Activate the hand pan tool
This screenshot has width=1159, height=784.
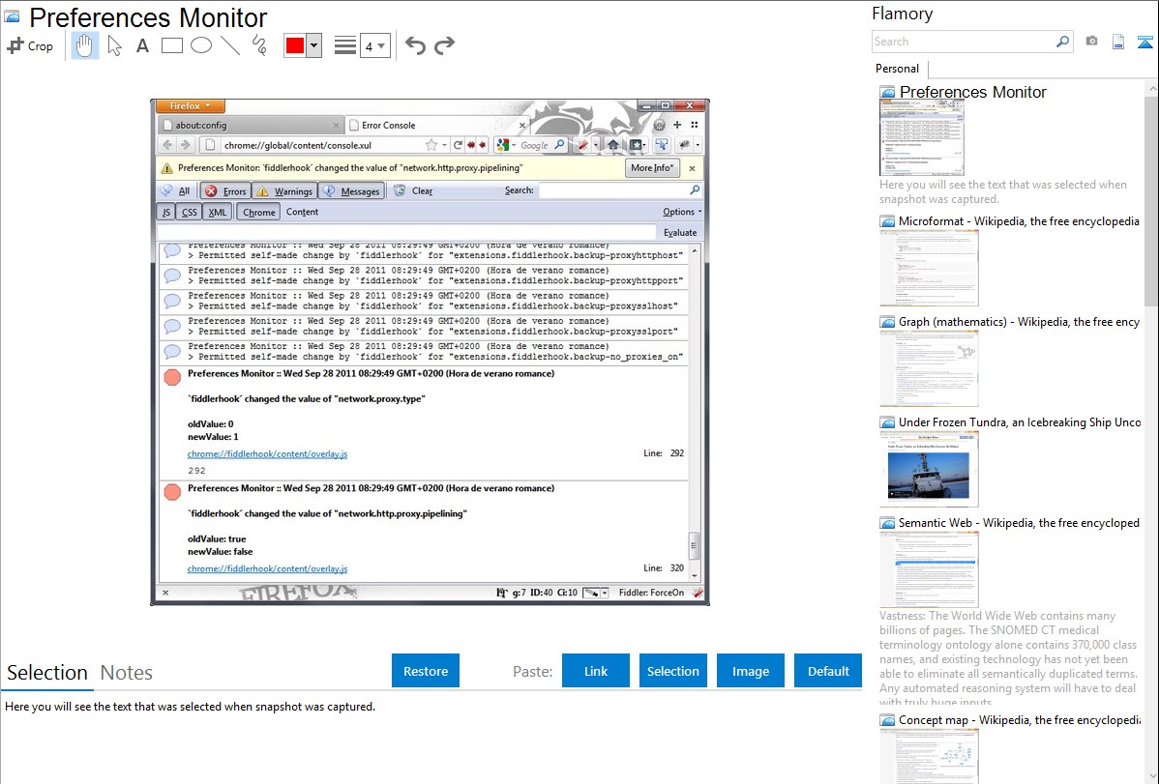click(84, 45)
